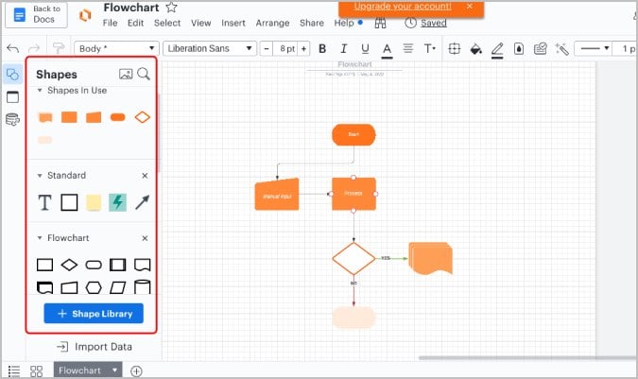Open the Saved revision history link
This screenshot has width=638, height=379.
point(433,24)
